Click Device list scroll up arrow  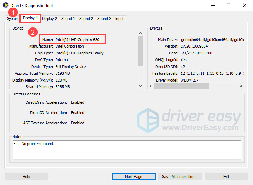point(140,33)
